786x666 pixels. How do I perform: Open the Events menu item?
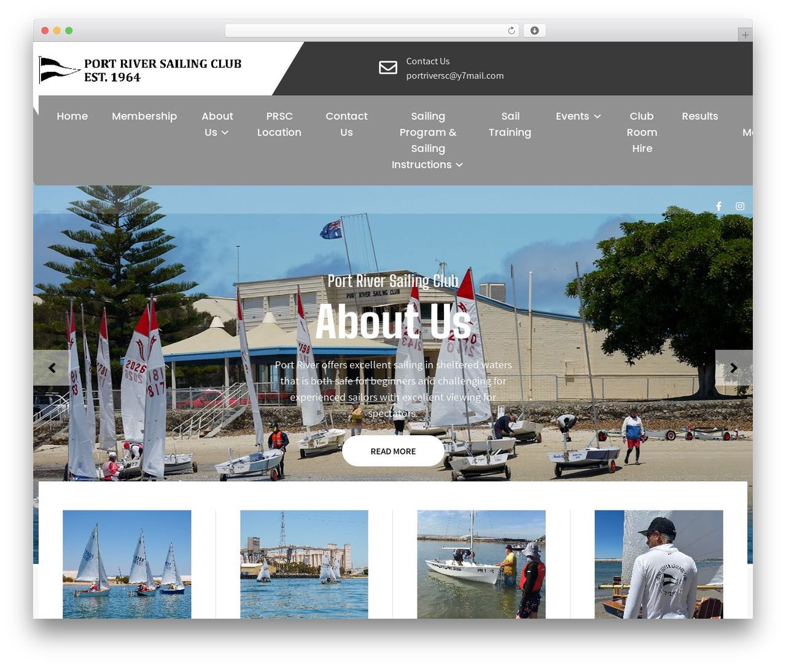point(572,116)
